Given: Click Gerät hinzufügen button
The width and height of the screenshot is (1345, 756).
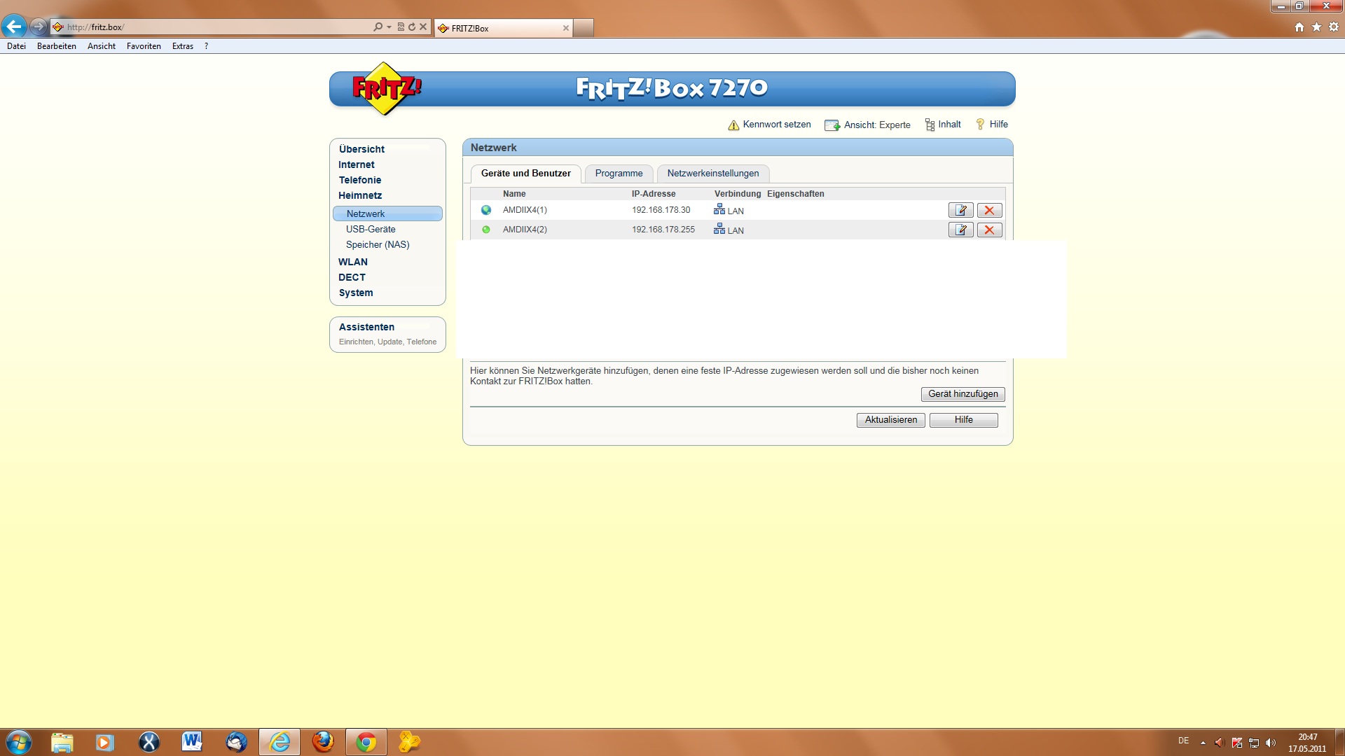Looking at the screenshot, I should click(x=963, y=394).
